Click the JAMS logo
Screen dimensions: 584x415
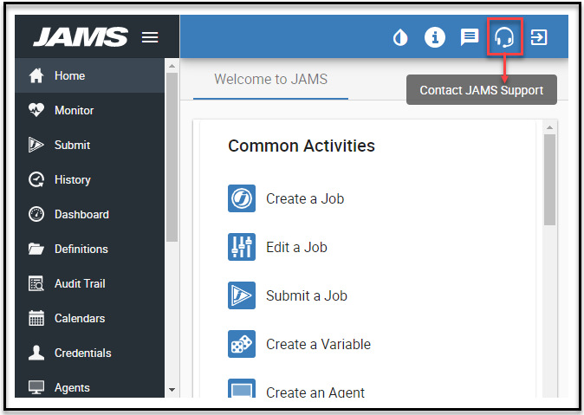81,37
